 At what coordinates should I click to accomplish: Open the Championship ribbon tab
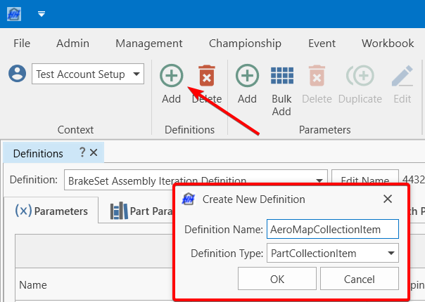click(x=245, y=44)
